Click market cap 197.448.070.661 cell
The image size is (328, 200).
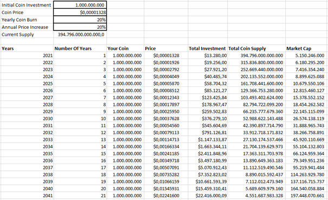(x=306, y=196)
